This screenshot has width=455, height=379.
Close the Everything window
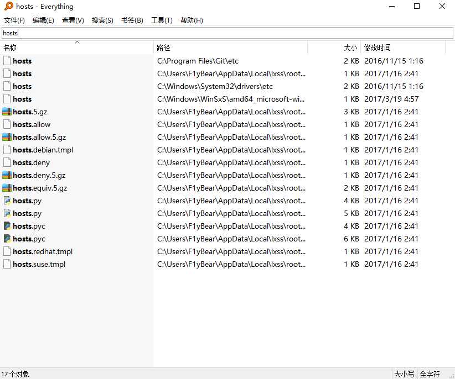[442, 6]
